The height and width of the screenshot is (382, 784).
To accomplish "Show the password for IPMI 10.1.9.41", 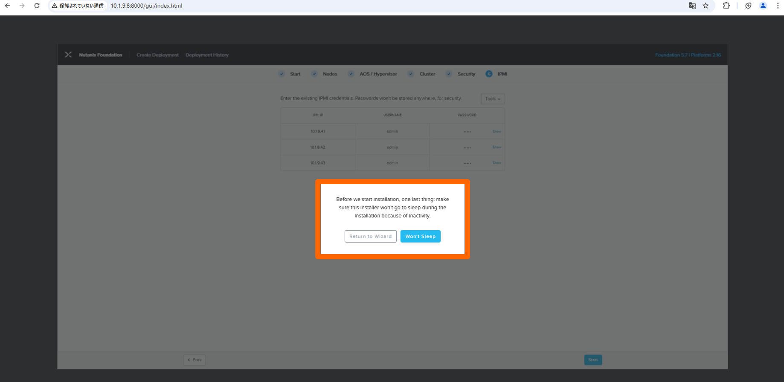I will (497, 131).
